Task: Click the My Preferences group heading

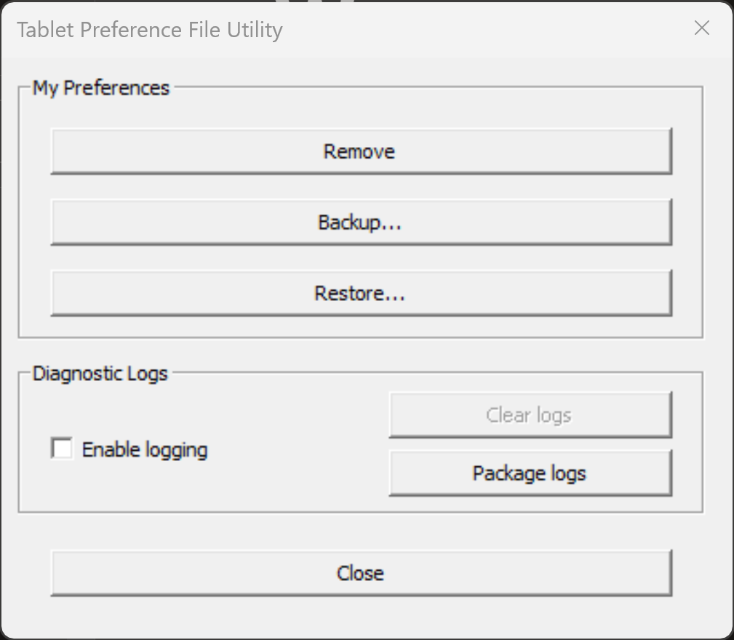Action: pos(101,88)
